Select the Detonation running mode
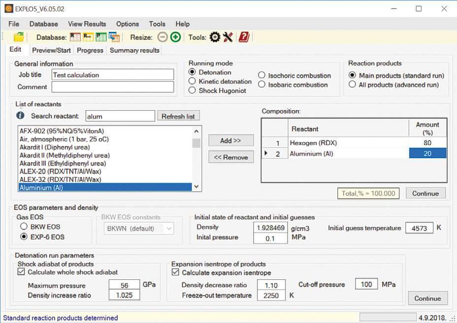Image resolution: width=457 pixels, height=323 pixels. (192, 72)
